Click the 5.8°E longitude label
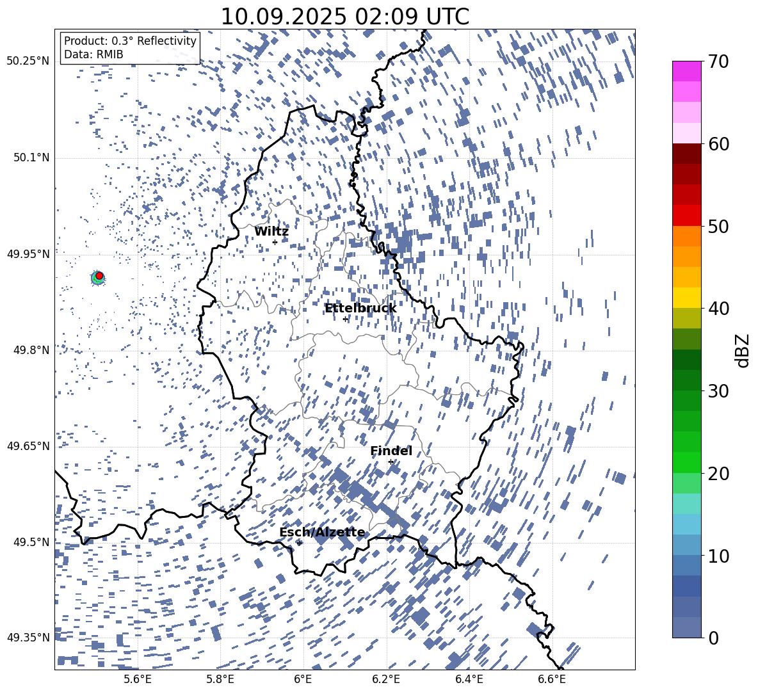The height and width of the screenshot is (692, 758). [x=220, y=679]
